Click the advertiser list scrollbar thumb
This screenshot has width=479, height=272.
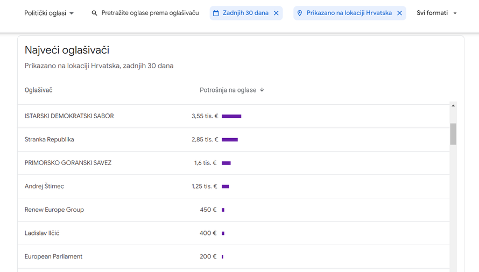coord(453,134)
